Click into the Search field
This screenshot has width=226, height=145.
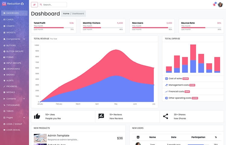click(x=54, y=5)
